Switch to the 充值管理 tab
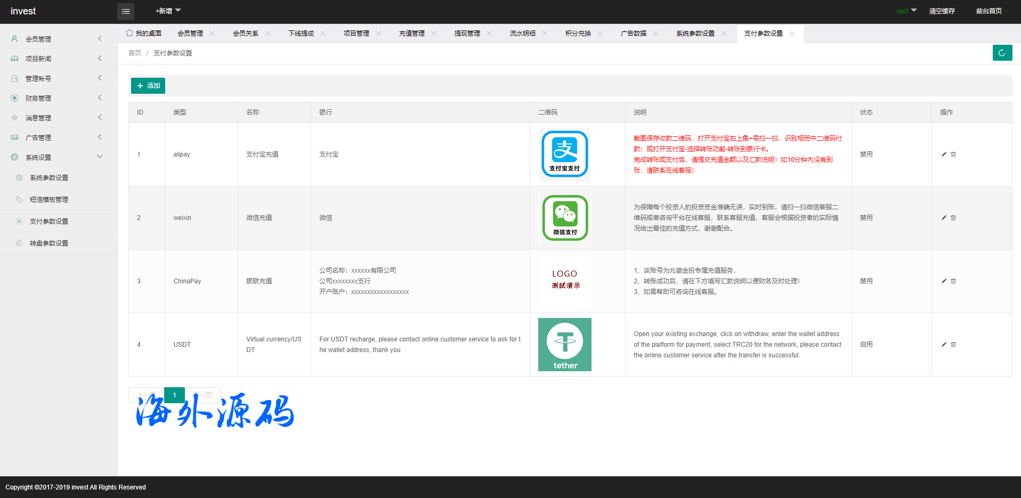The width and height of the screenshot is (1021, 498). 411,34
